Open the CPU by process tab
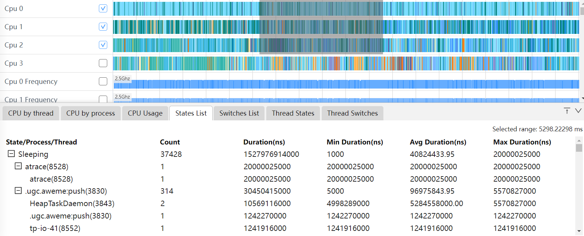The width and height of the screenshot is (584, 236). [90, 113]
